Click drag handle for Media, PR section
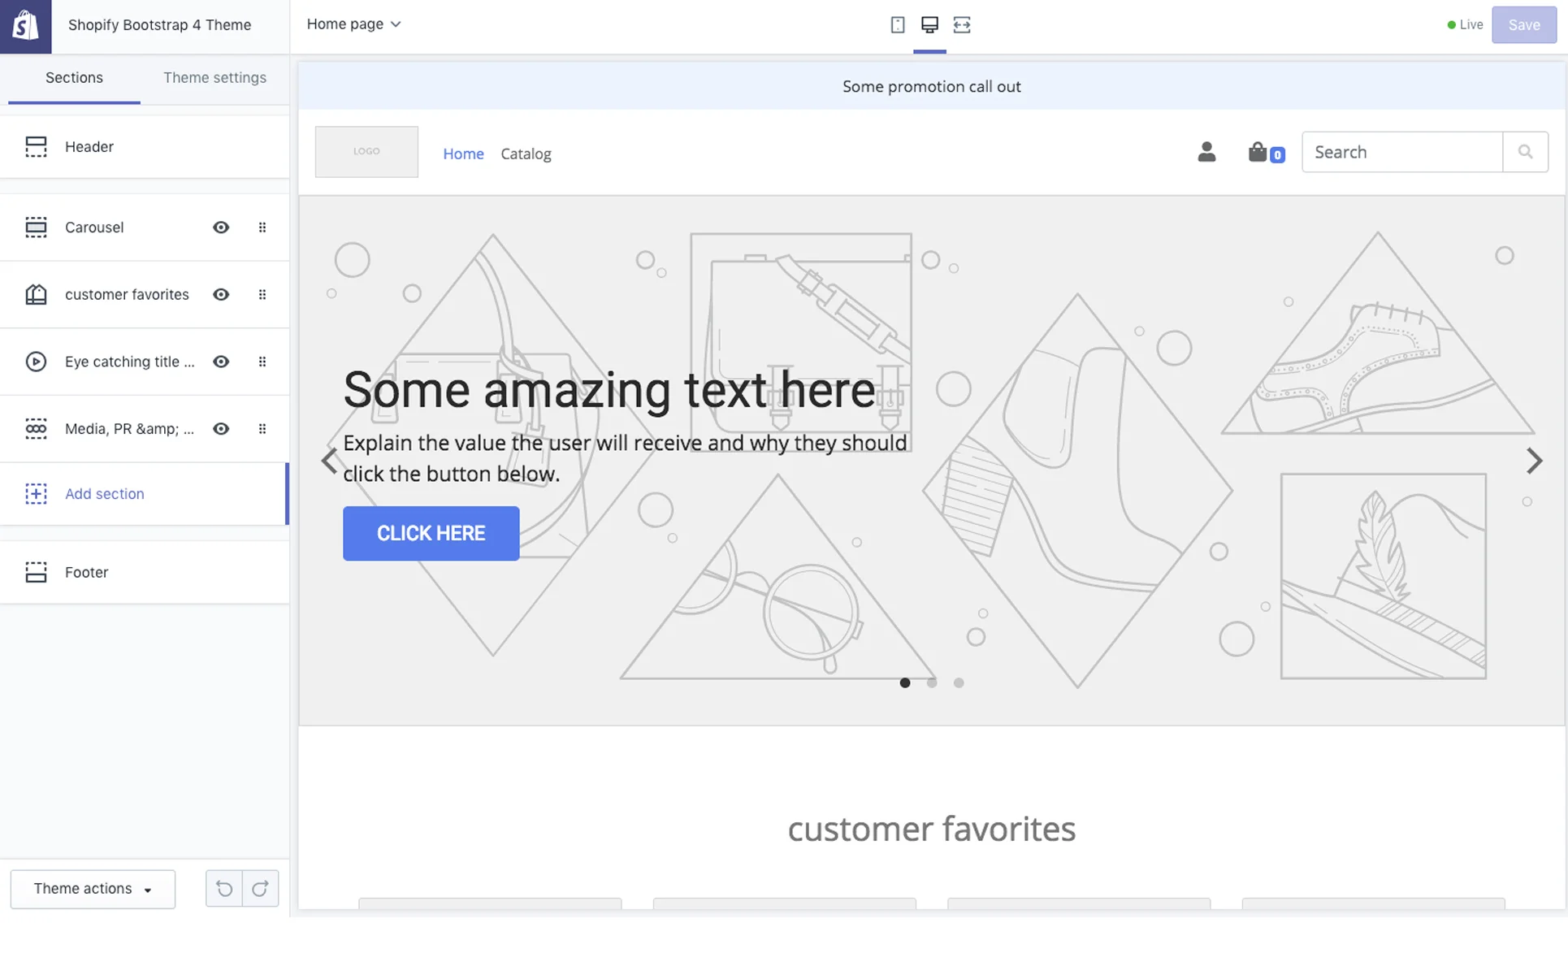The width and height of the screenshot is (1568, 975). tap(262, 429)
